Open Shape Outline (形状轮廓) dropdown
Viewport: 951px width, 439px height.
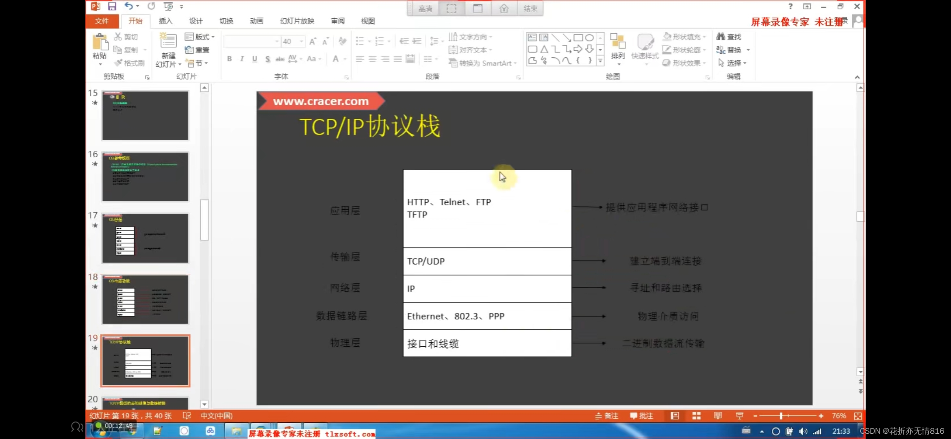[684, 50]
